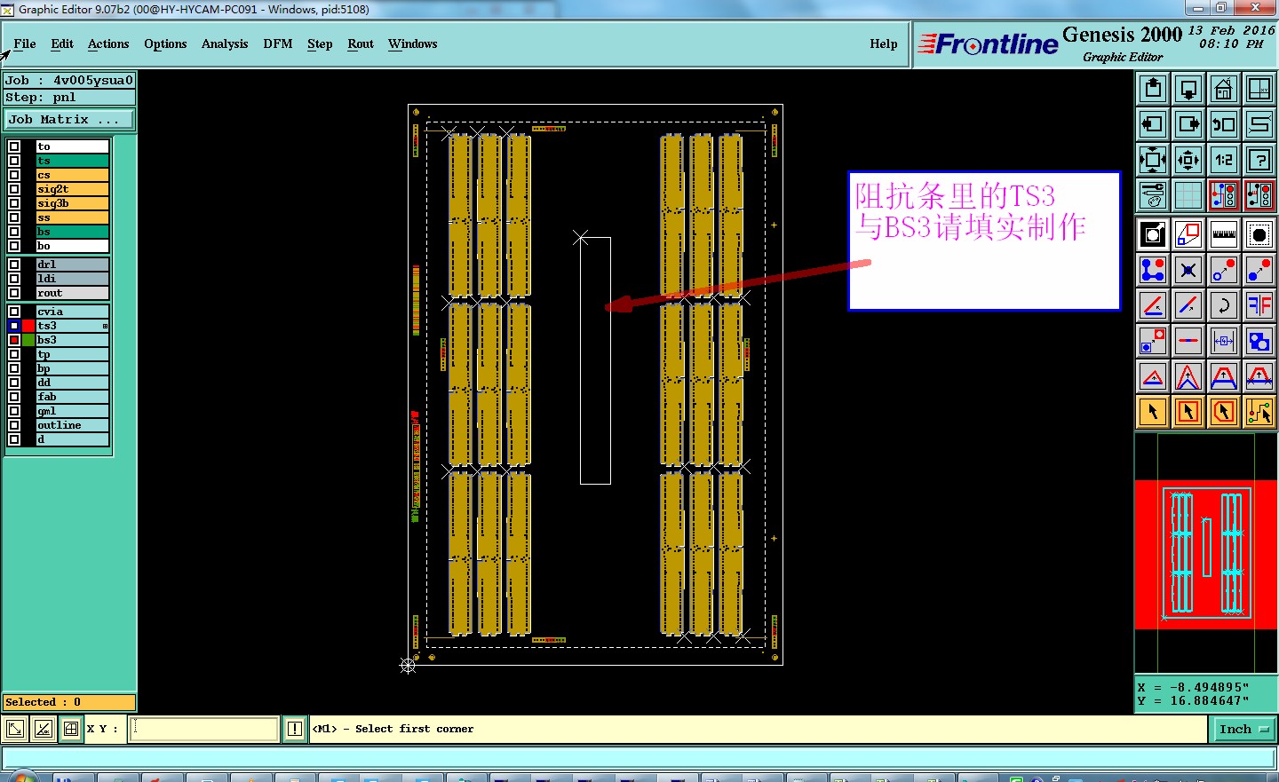This screenshot has width=1279, height=782.
Task: Open the Actions menu
Action: (108, 43)
